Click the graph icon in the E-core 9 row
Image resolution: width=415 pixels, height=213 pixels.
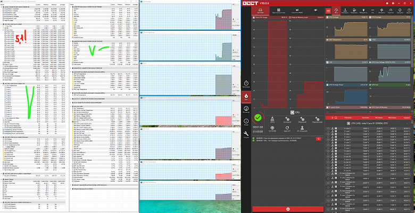point(332,154)
